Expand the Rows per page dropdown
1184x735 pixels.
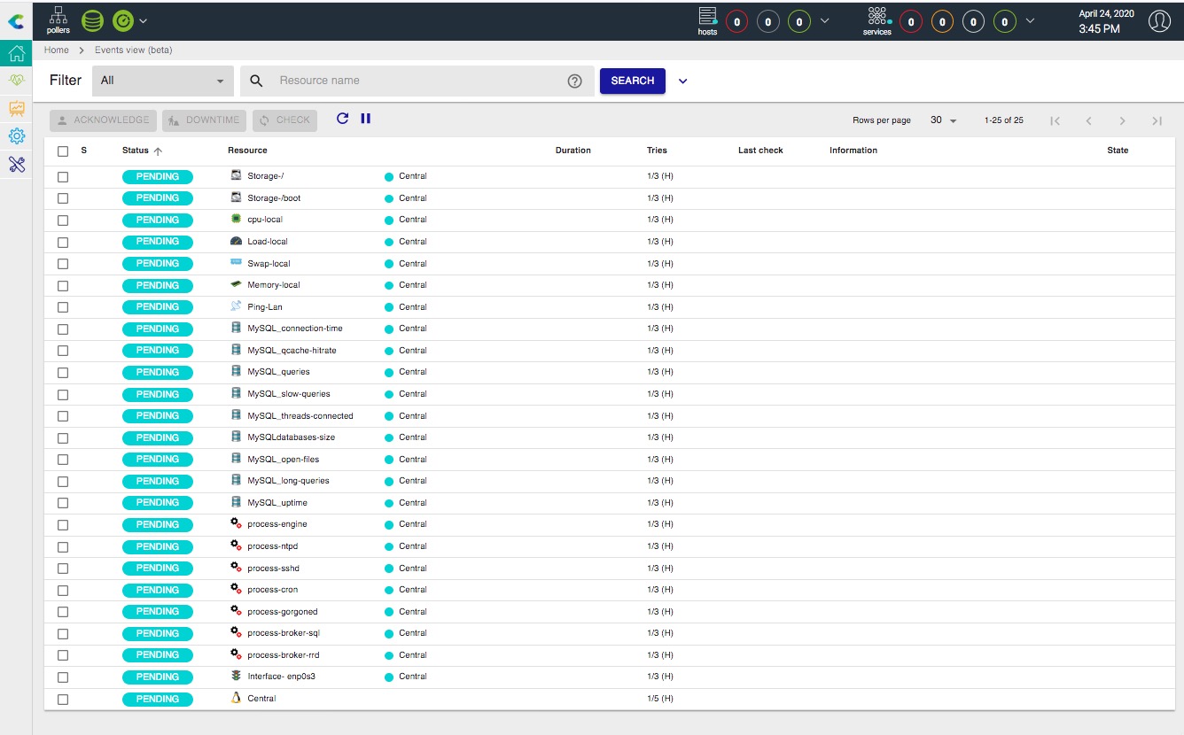[943, 120]
